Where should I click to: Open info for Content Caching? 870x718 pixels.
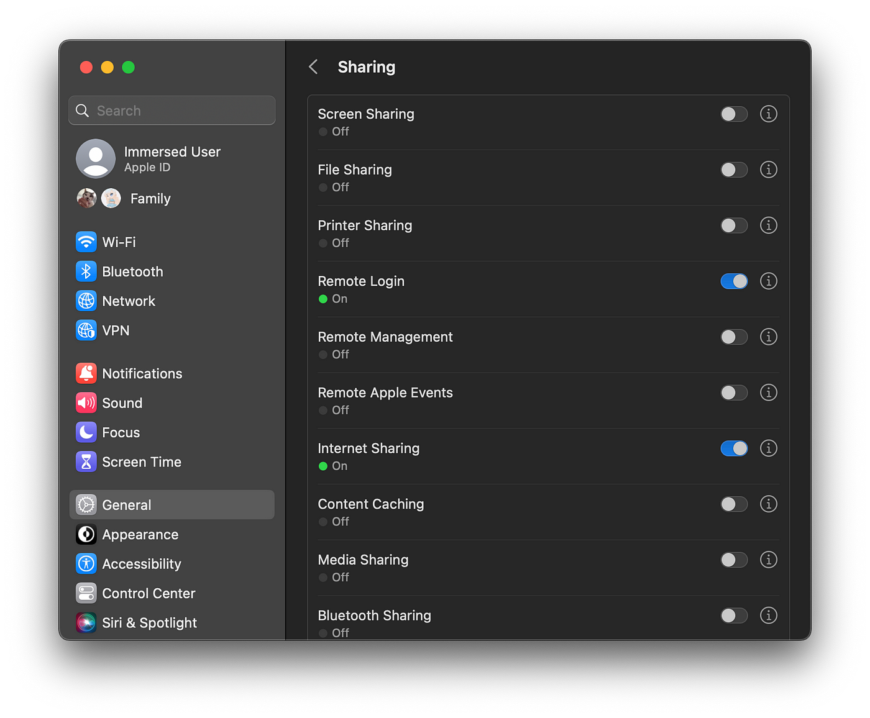pyautogui.click(x=769, y=504)
